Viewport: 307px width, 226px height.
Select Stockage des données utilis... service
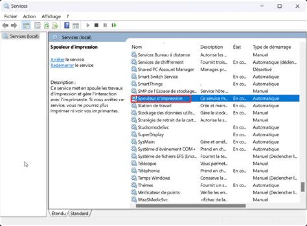tap(167, 113)
